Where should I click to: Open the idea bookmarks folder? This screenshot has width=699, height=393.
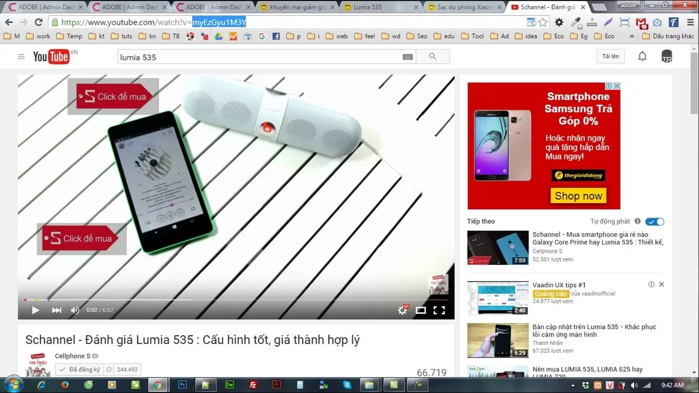pyautogui.click(x=527, y=36)
